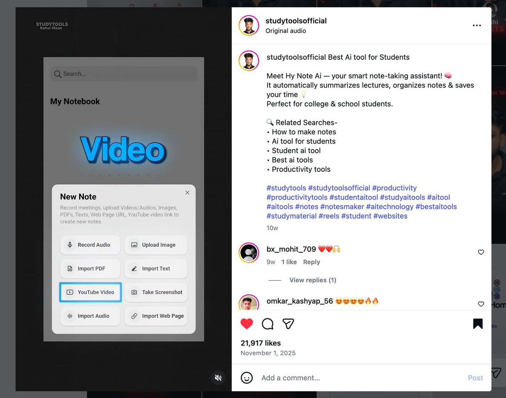This screenshot has width=506, height=398.
Task: Click the Post comment button
Action: 475,378
